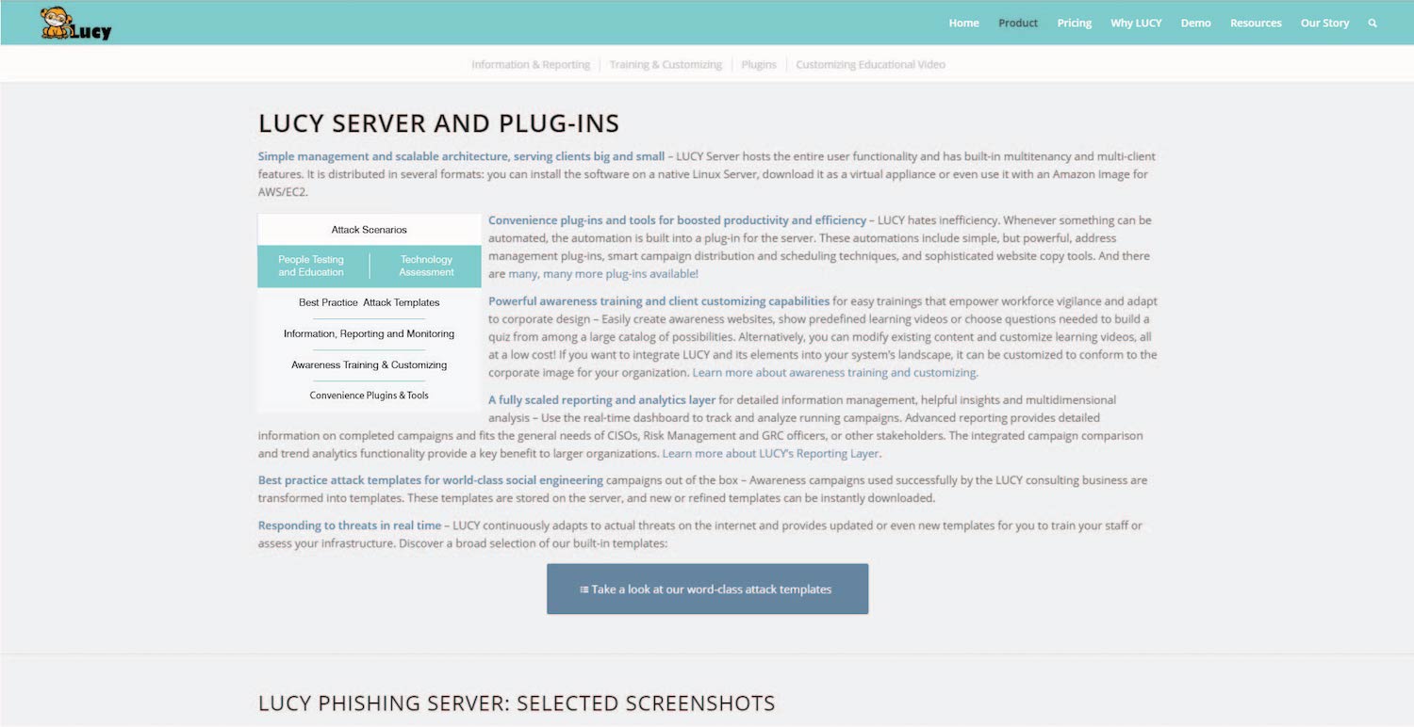Open the Product menu
This screenshot has height=727, width=1414.
pos(1018,24)
